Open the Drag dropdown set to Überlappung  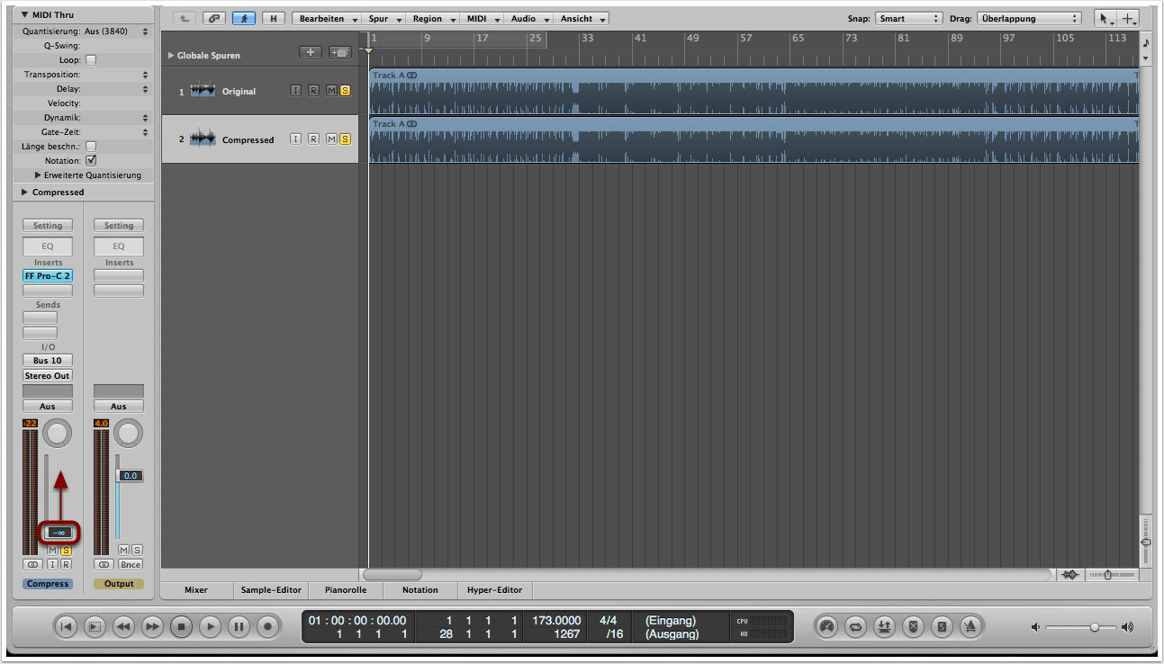click(1028, 18)
